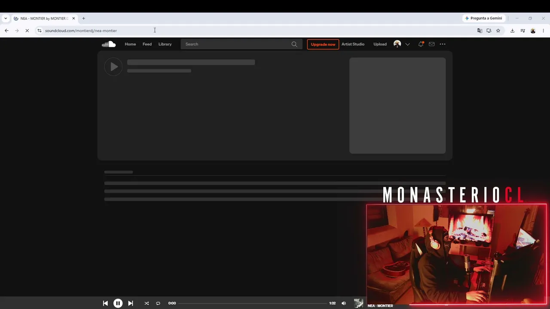Click the now-playing track thumbnail
550x309 pixels.
(x=358, y=303)
